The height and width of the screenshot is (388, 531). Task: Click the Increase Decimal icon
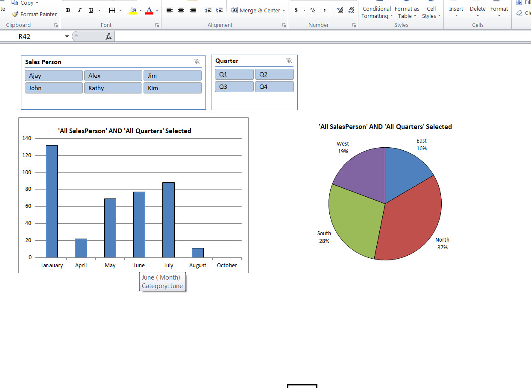340,10
